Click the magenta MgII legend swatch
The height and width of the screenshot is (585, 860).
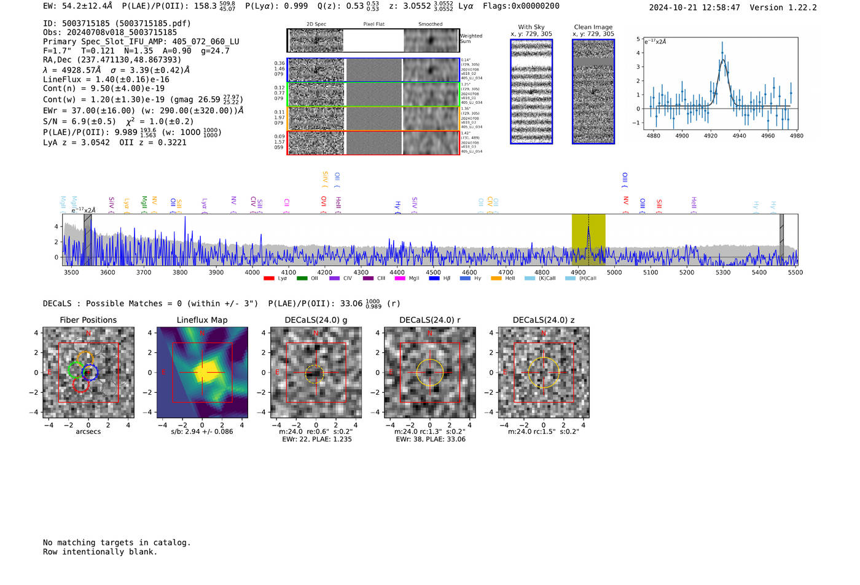(400, 278)
